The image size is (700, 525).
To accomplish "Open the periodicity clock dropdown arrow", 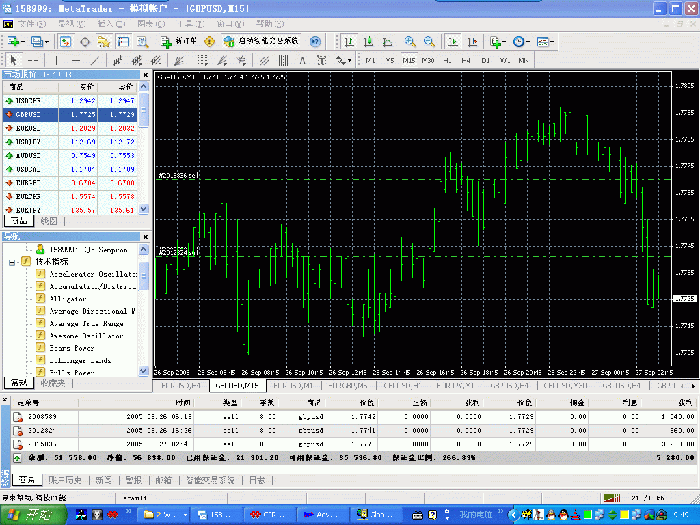I will [528, 42].
